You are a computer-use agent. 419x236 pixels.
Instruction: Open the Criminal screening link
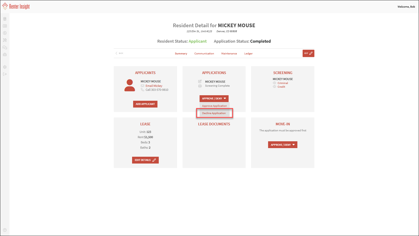283,83
